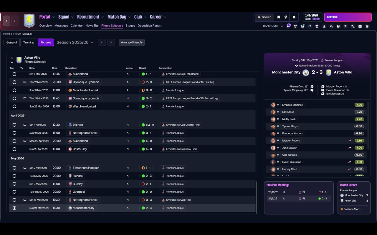This screenshot has height=235, width=377.
Task: Click the training cone bookmark icon
Action: tap(324, 26)
